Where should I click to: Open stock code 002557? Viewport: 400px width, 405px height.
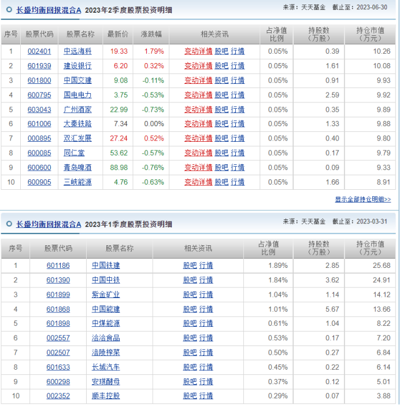(x=58, y=338)
